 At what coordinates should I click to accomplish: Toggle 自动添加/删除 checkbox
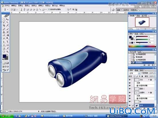point(49,9)
